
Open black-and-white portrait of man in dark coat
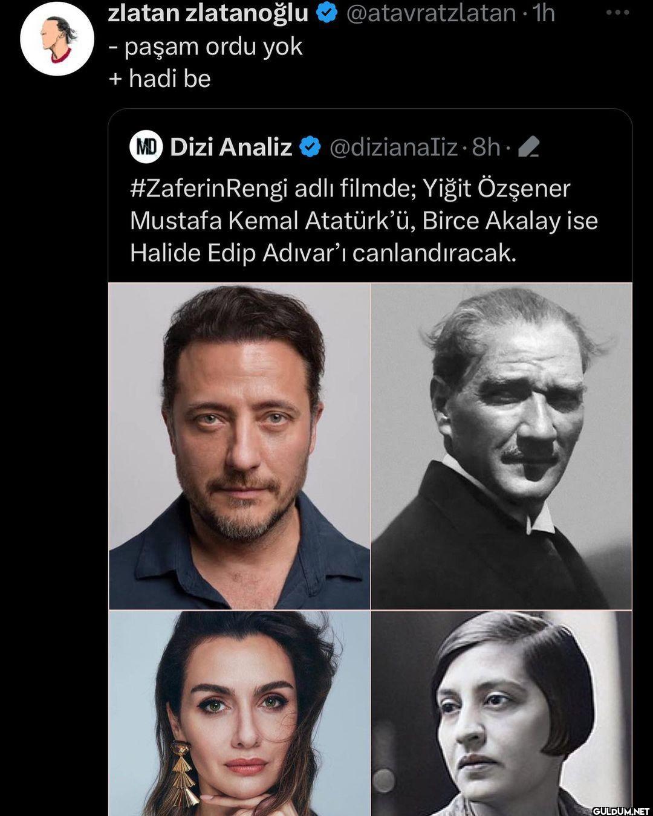pyautogui.click(x=501, y=446)
